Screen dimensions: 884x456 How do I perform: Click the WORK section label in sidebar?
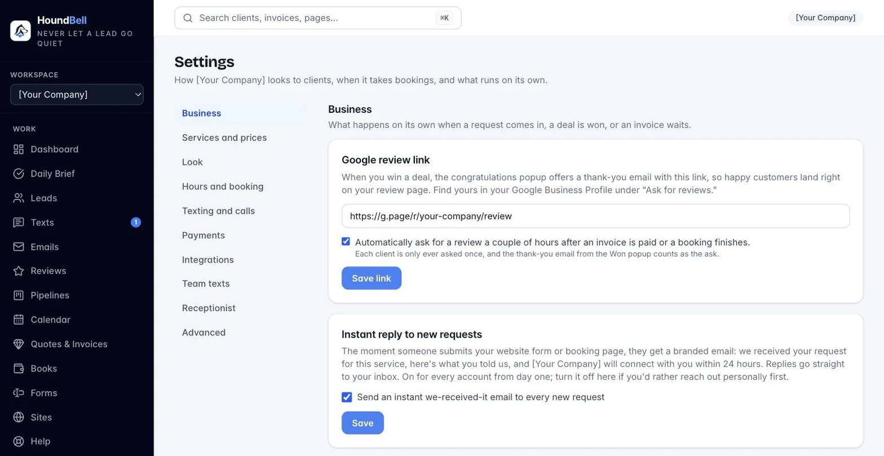(x=24, y=129)
